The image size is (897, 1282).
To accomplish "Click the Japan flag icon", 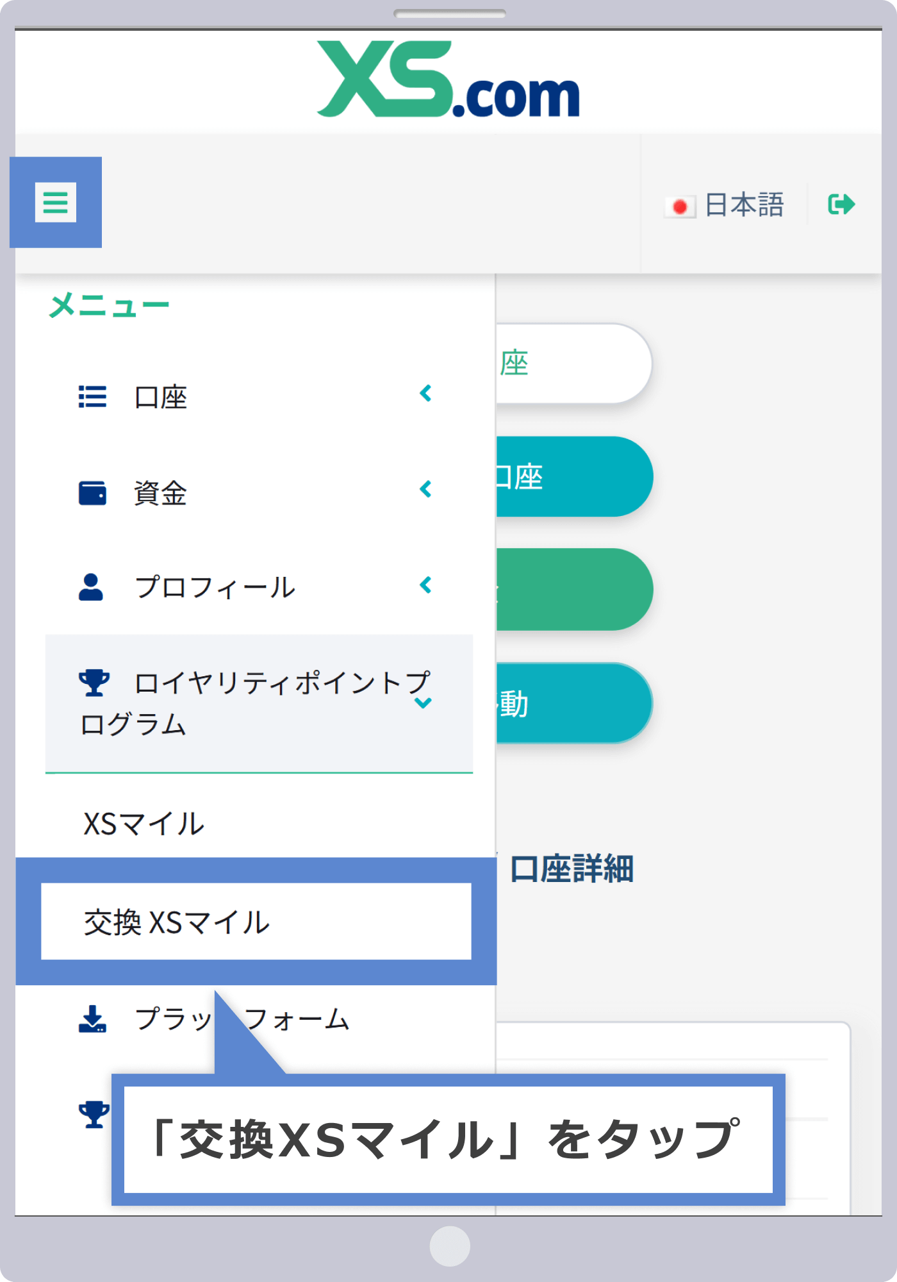I will point(680,206).
